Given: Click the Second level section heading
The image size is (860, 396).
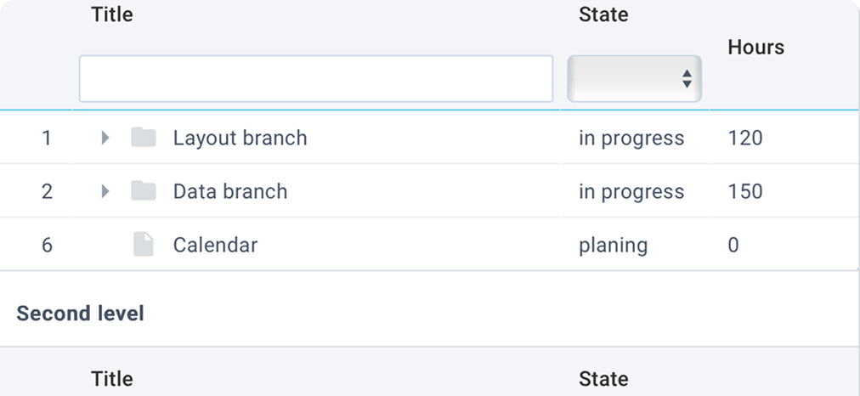Looking at the screenshot, I should [81, 314].
